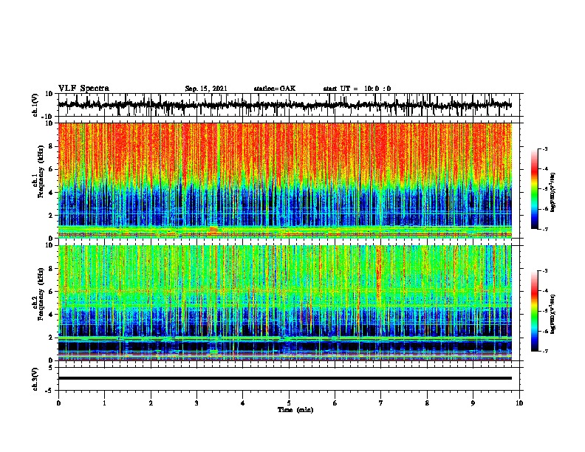Click the "8" kHz tick on ch.1 spectrogram axis

[51, 146]
